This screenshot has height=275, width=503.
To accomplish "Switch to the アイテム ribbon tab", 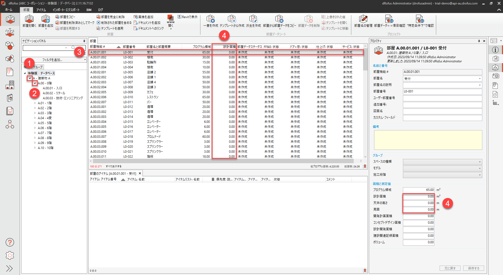I will [41, 10].
